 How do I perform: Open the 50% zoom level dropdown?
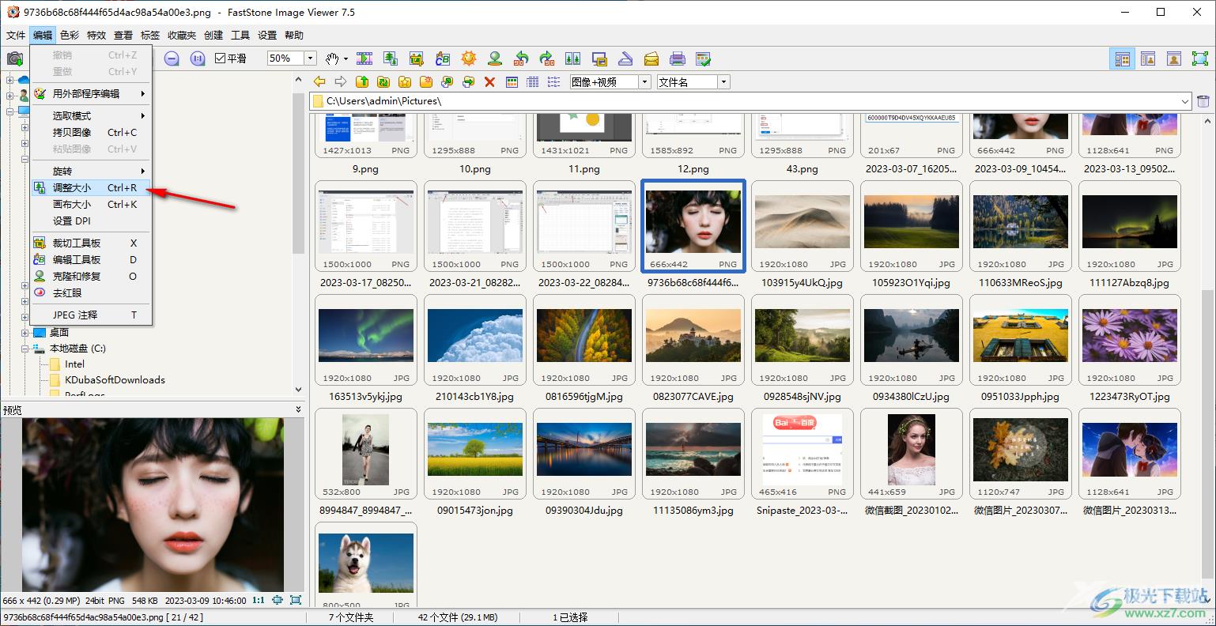click(x=311, y=58)
